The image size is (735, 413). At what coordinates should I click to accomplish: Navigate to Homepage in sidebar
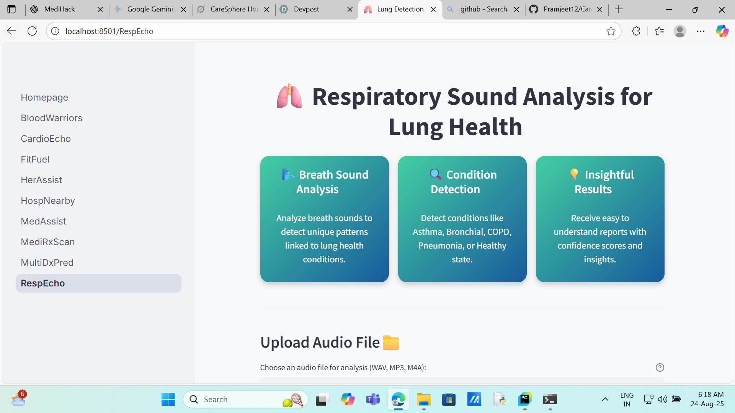[x=44, y=98]
